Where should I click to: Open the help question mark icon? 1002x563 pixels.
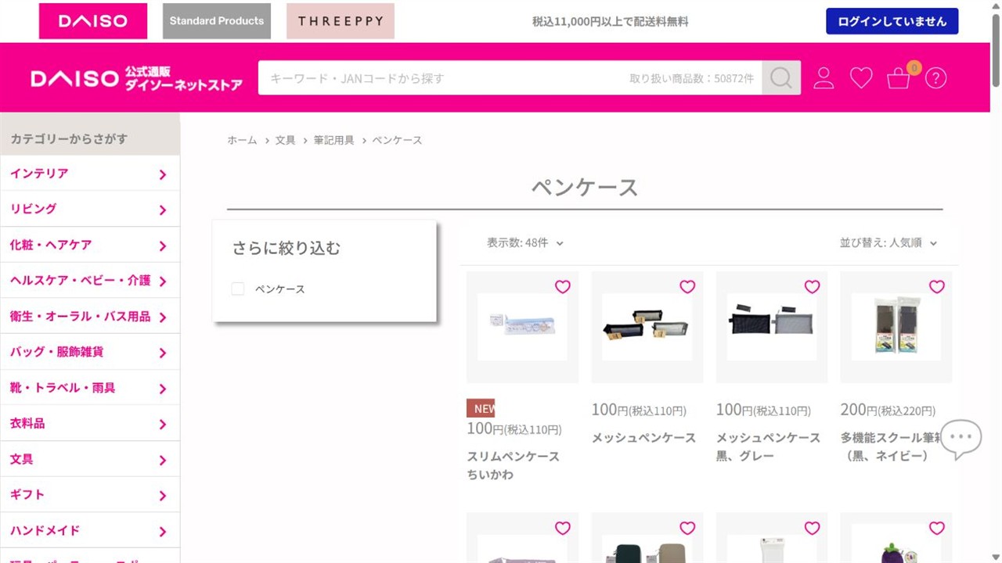(x=936, y=78)
